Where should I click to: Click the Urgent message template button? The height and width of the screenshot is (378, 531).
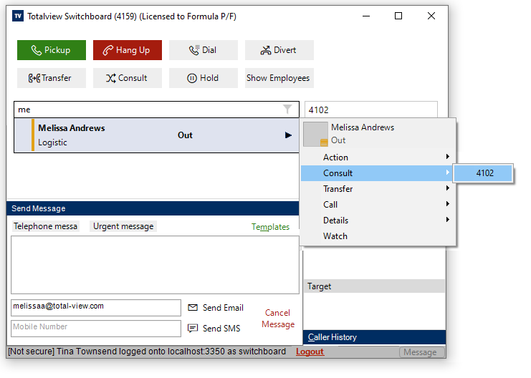coord(123,226)
